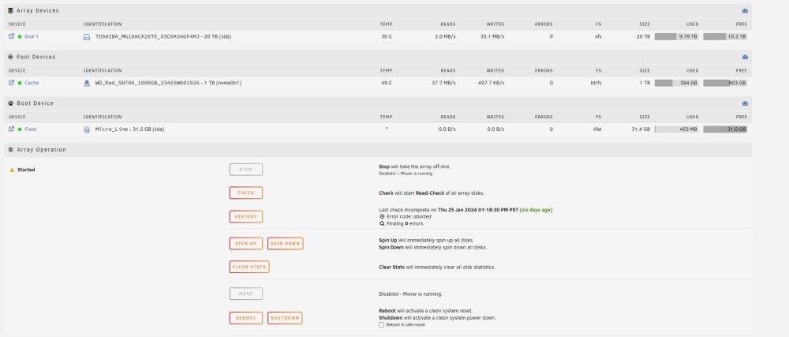Image resolution: width=789 pixels, height=337 pixels.
Task: Click the magnifier icon before Finding 0 errors
Action: (382, 223)
